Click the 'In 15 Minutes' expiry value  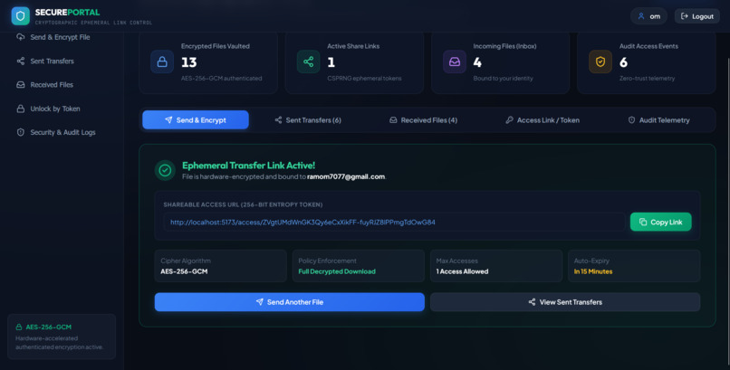[593, 271]
